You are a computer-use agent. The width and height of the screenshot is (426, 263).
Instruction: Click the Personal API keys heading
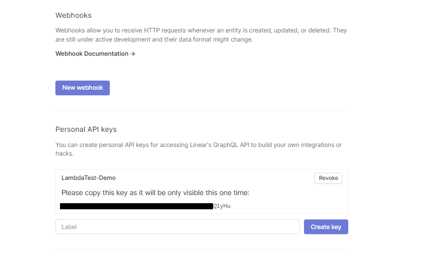86,130
